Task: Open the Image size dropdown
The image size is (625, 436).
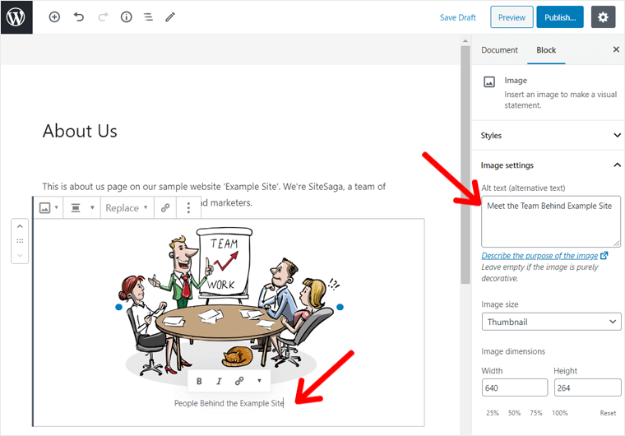Action: tap(550, 322)
